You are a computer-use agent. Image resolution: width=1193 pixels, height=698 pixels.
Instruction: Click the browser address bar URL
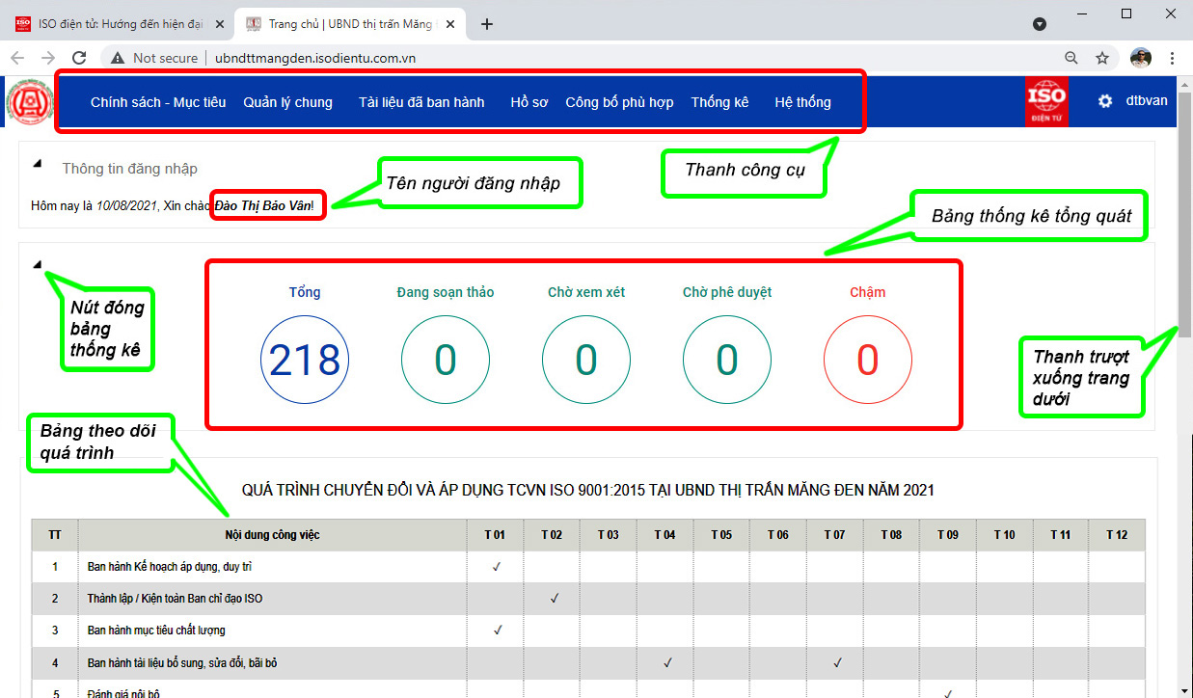click(x=315, y=58)
